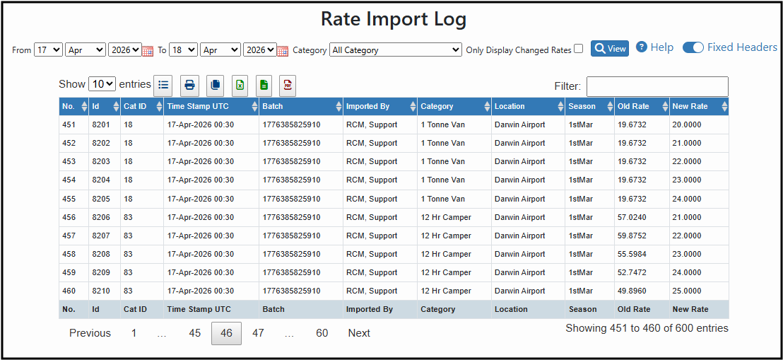The image size is (783, 360).
Task: Click the column visibility list icon
Action: click(163, 85)
